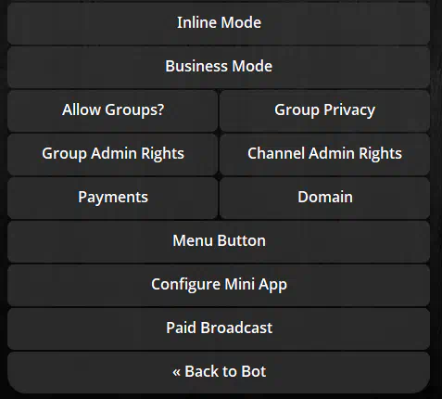Go back via « Back to Bot
The image size is (442, 399).
(219, 373)
